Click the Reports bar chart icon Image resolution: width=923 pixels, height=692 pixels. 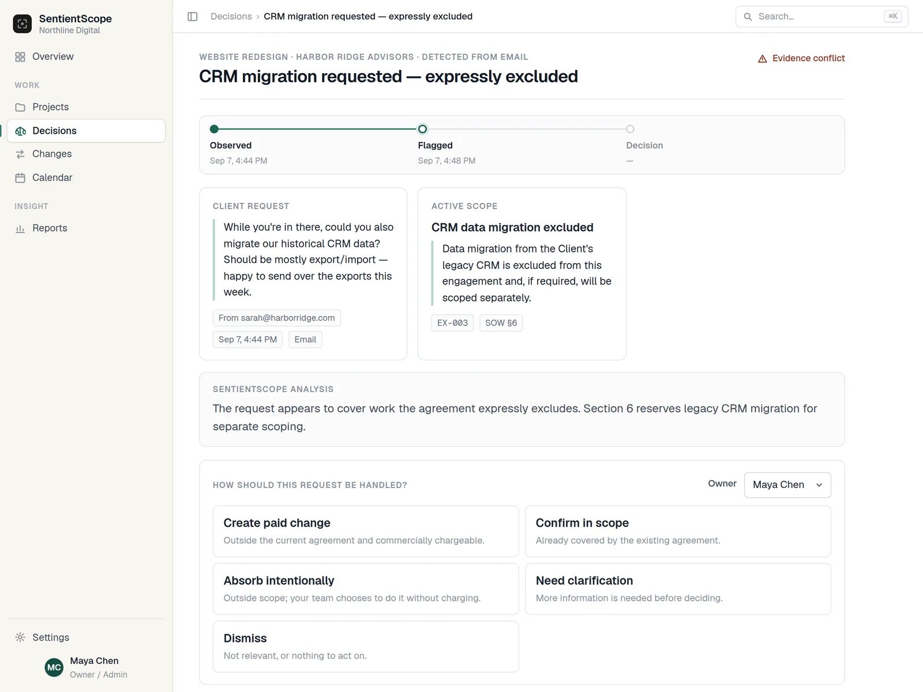click(x=20, y=228)
